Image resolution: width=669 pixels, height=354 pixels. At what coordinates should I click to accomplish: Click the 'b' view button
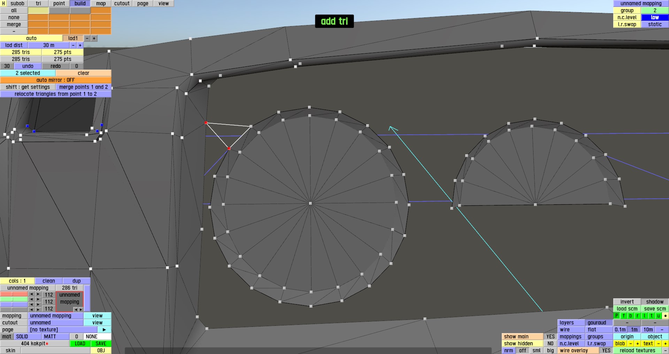(631, 316)
